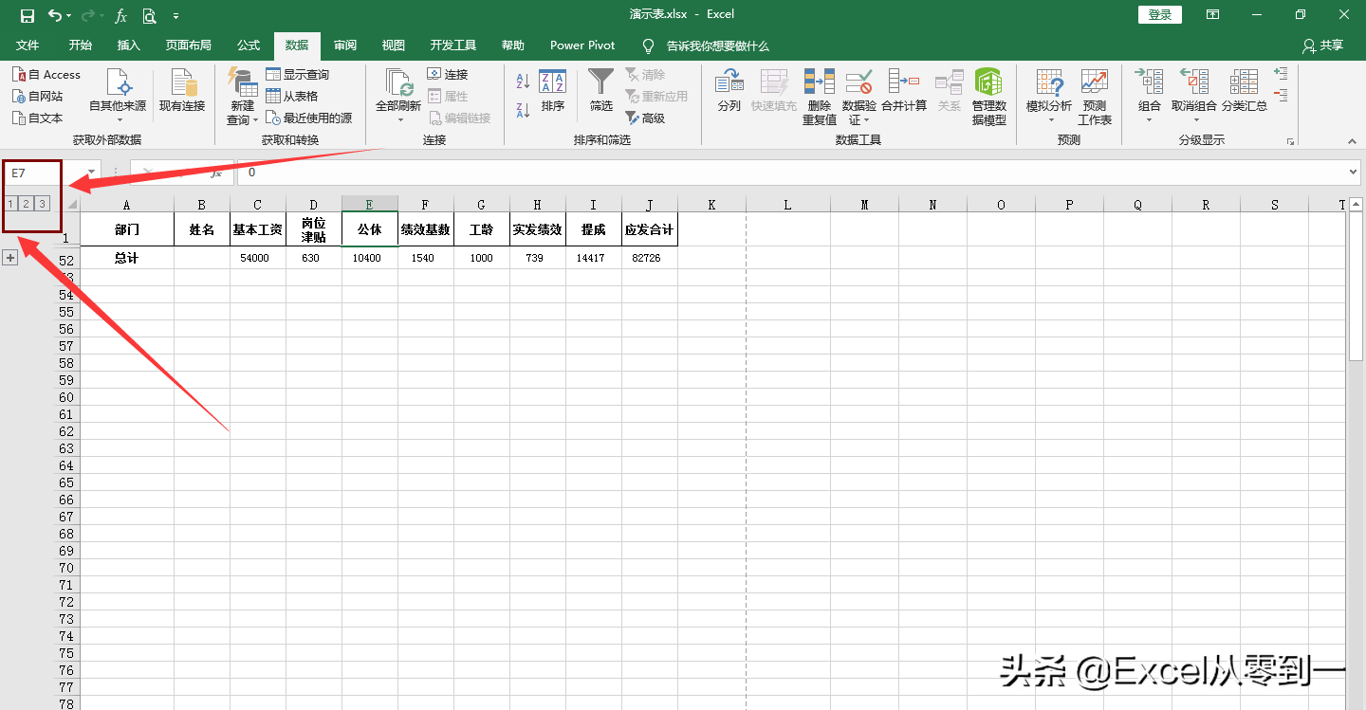Open Advanced filter (高级)

click(x=645, y=118)
